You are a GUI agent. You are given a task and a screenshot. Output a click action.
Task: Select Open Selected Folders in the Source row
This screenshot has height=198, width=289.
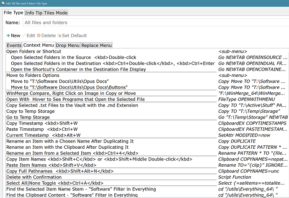[147, 57]
